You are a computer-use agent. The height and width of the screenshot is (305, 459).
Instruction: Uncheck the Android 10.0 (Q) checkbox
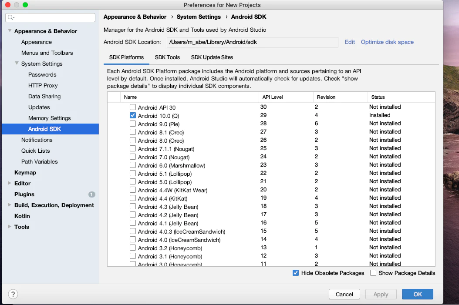tap(133, 115)
